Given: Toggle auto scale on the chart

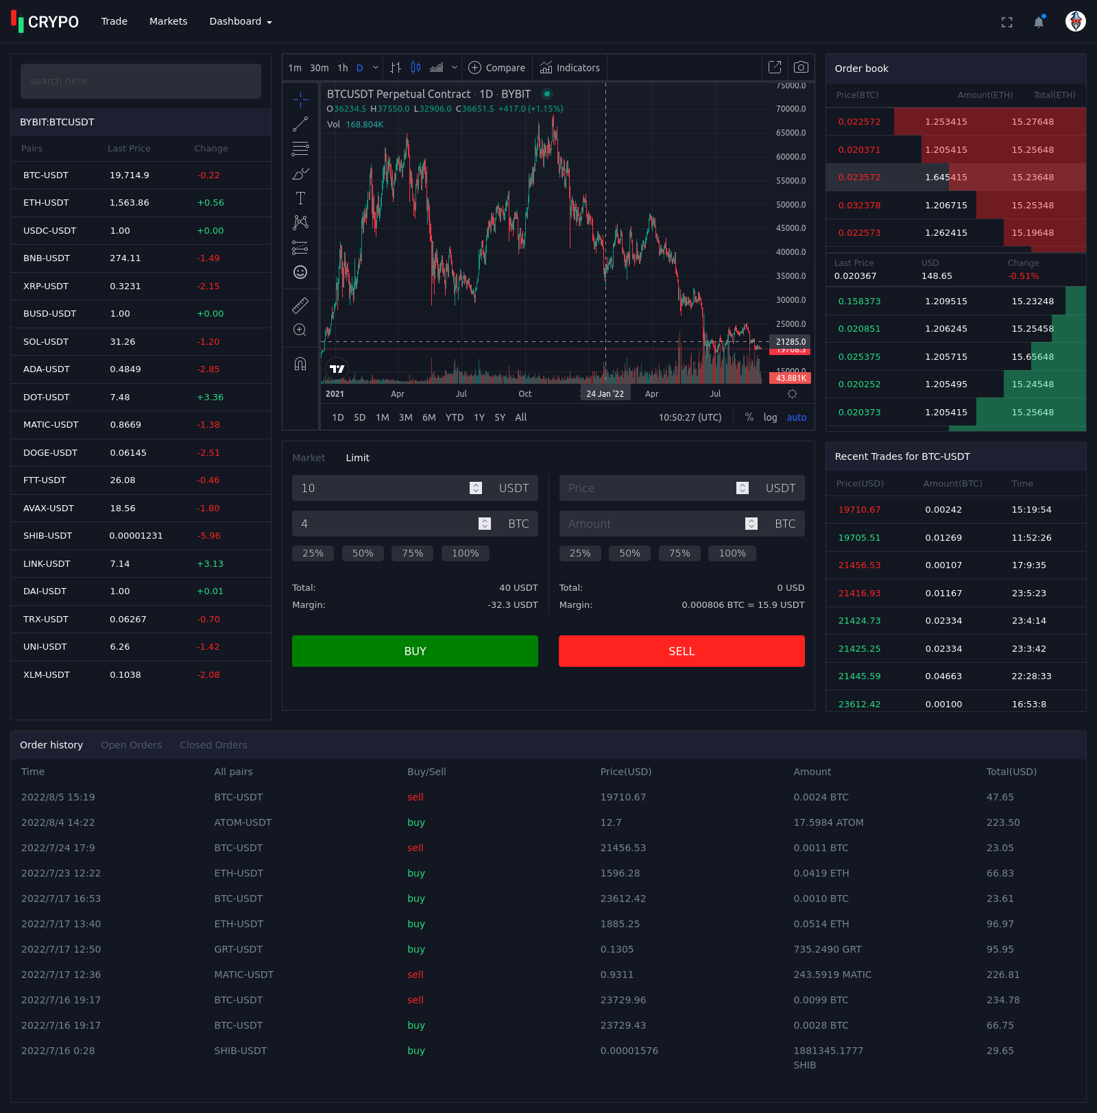Looking at the screenshot, I should click(796, 417).
